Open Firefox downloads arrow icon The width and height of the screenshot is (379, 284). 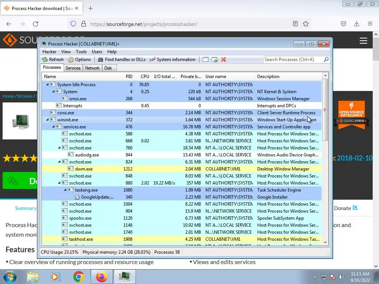pos(356,24)
